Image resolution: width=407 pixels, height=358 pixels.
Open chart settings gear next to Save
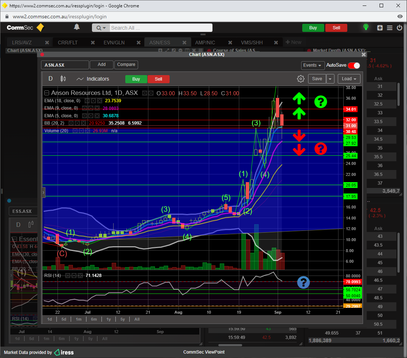300,79
